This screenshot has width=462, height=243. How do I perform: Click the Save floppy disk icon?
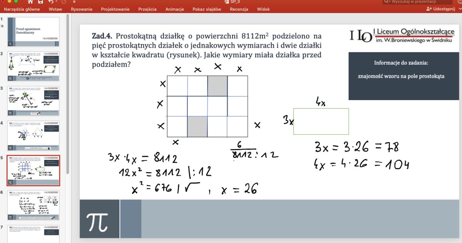coord(40,2)
